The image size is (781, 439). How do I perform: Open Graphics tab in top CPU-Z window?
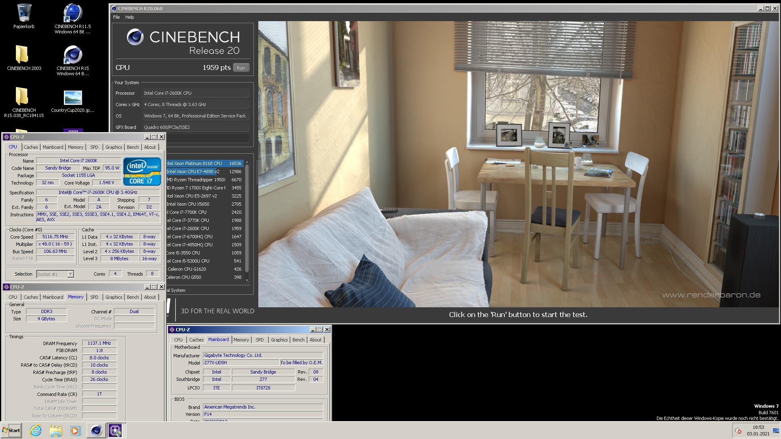click(113, 147)
